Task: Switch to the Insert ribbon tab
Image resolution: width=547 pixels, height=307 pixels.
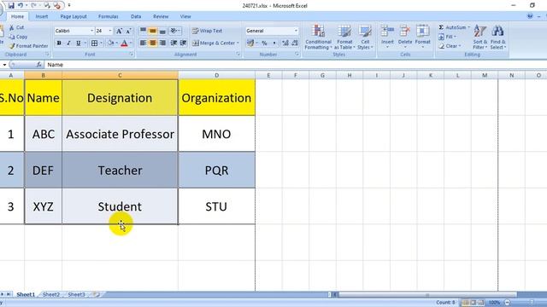Action: pyautogui.click(x=42, y=16)
